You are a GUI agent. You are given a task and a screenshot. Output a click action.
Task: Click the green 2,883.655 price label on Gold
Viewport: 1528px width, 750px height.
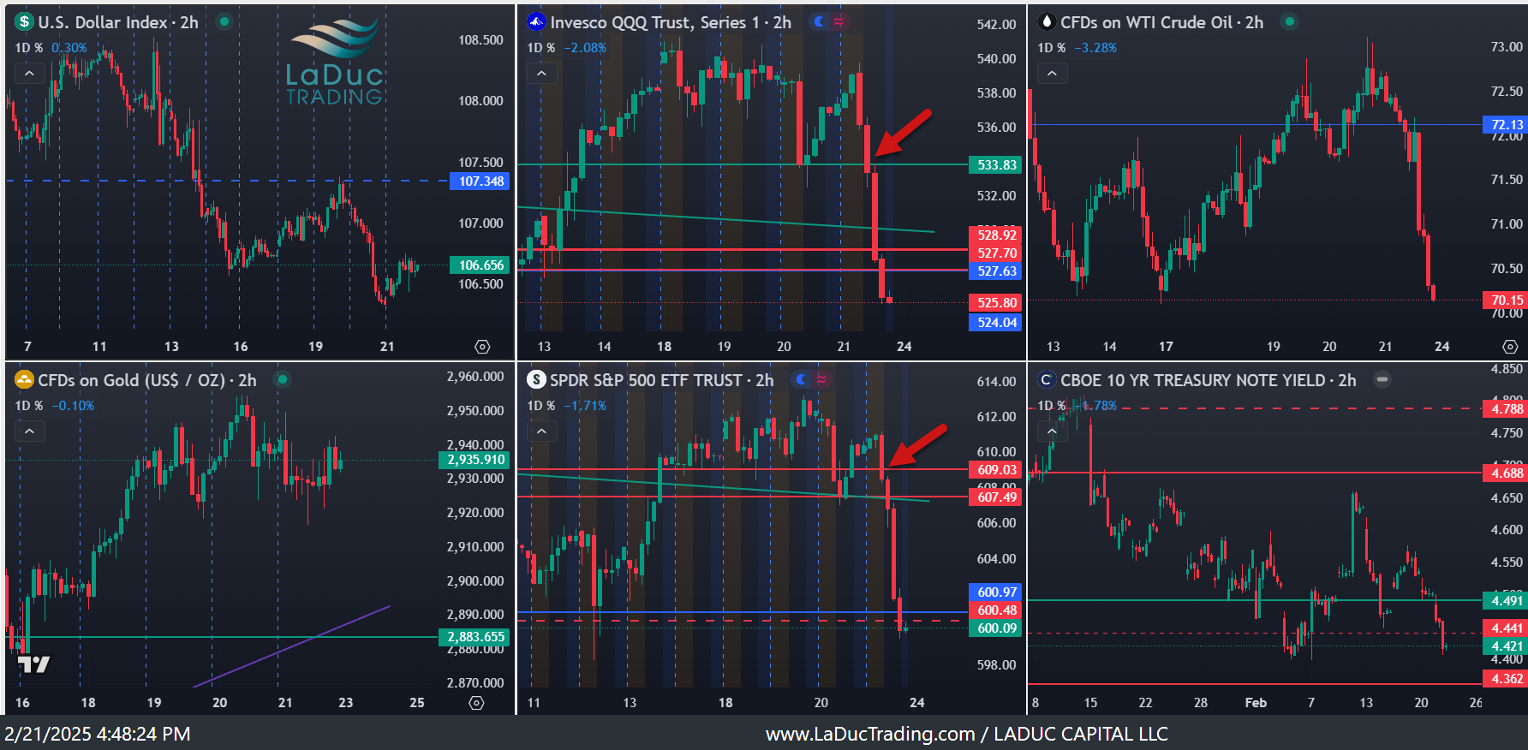click(475, 637)
